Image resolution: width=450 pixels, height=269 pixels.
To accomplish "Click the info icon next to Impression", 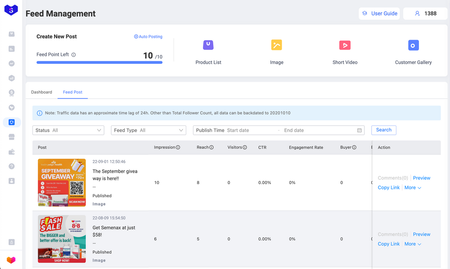I will [x=178, y=148].
